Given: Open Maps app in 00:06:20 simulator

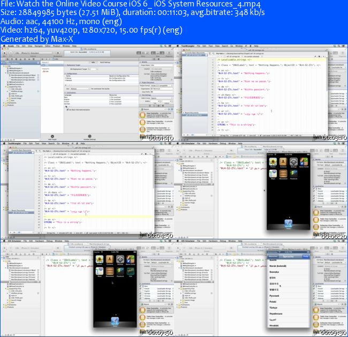Looking at the screenshot, I should pos(273,174).
